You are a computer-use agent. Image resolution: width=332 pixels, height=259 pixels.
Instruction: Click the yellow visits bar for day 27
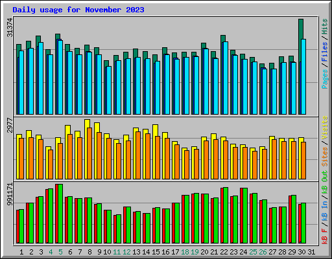pyautogui.click(x=272, y=138)
